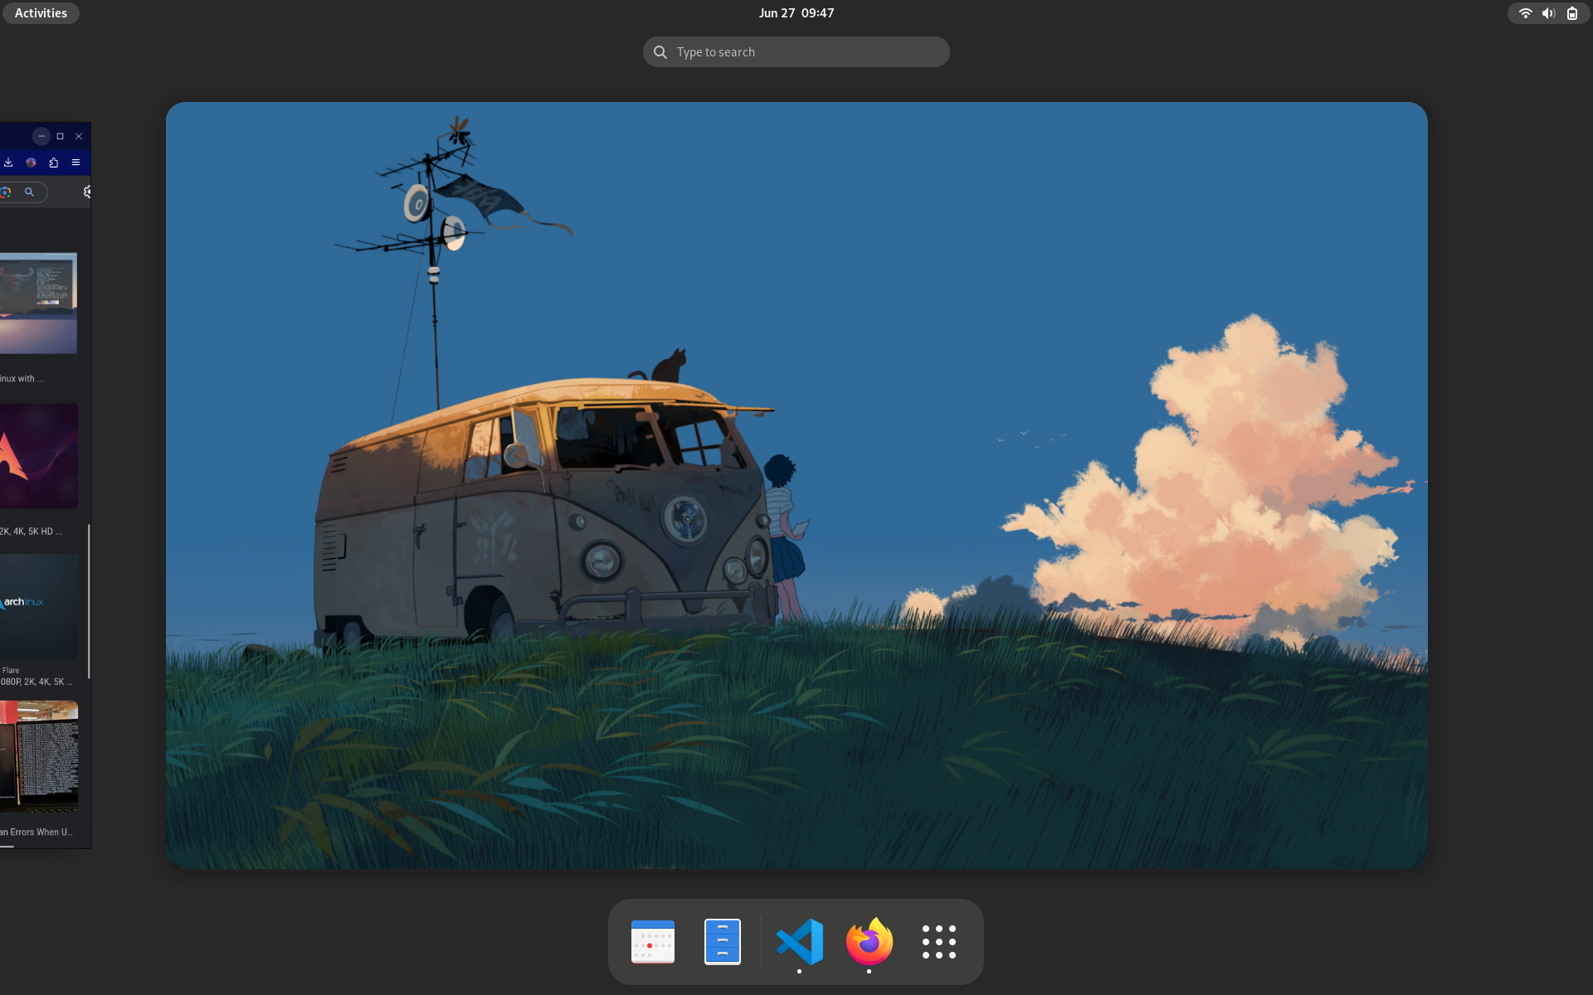Image resolution: width=1593 pixels, height=995 pixels.
Task: Click the Google Lens camera icon
Action: click(5, 192)
